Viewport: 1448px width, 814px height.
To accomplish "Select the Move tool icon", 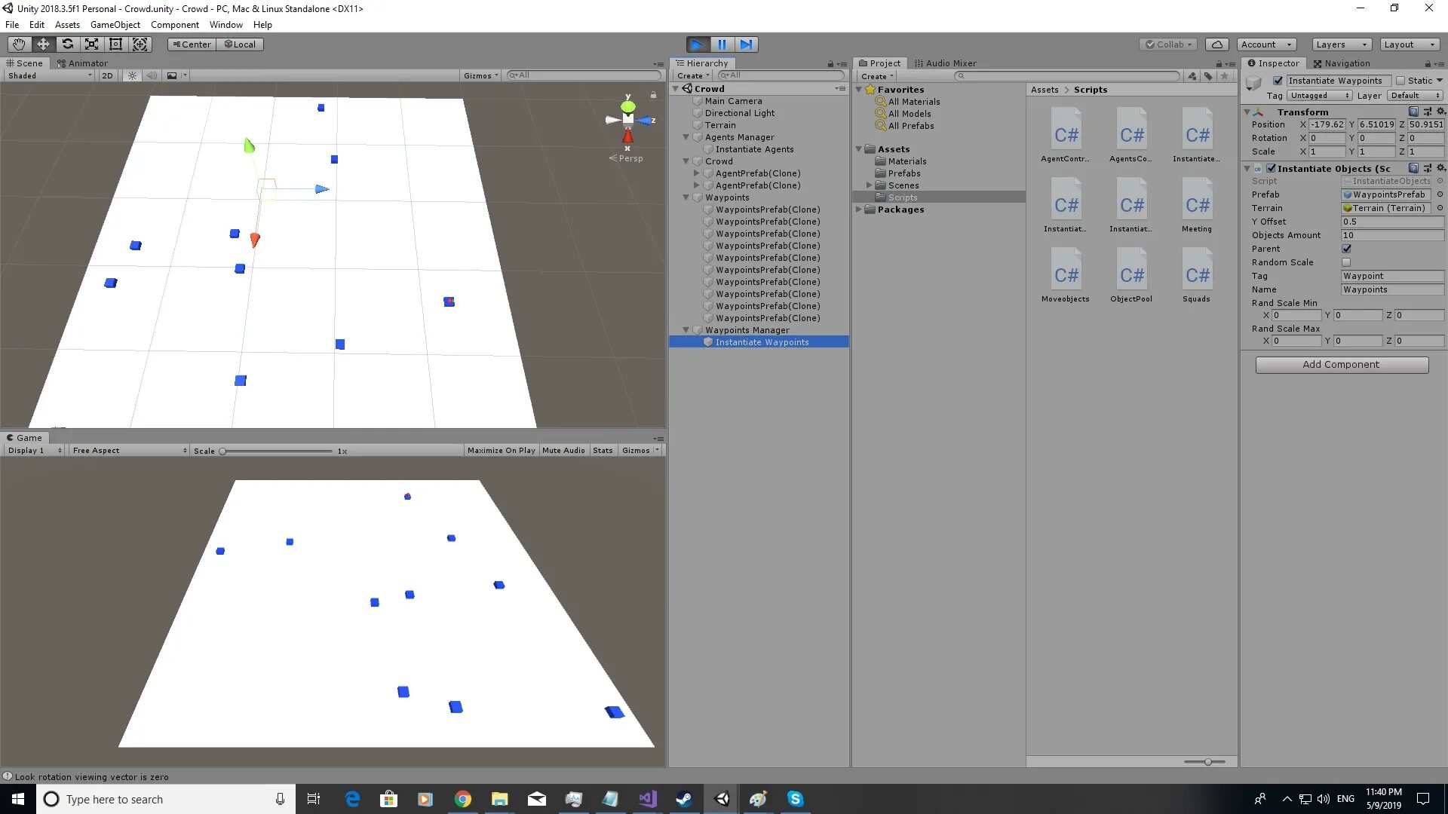I will pyautogui.click(x=43, y=44).
